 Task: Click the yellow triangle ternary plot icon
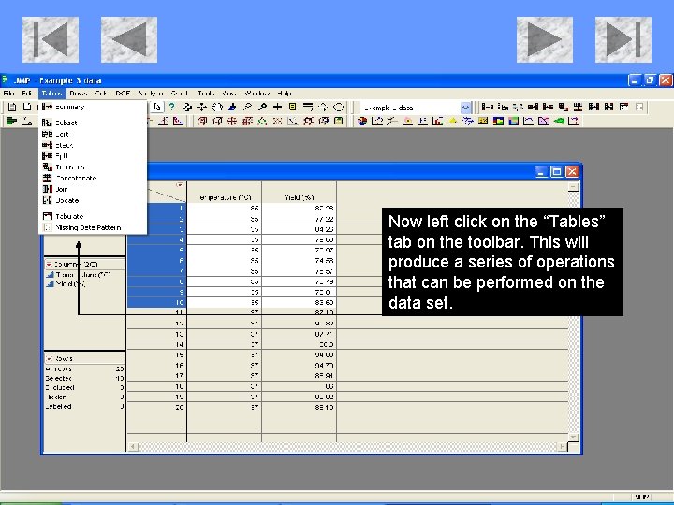click(453, 121)
